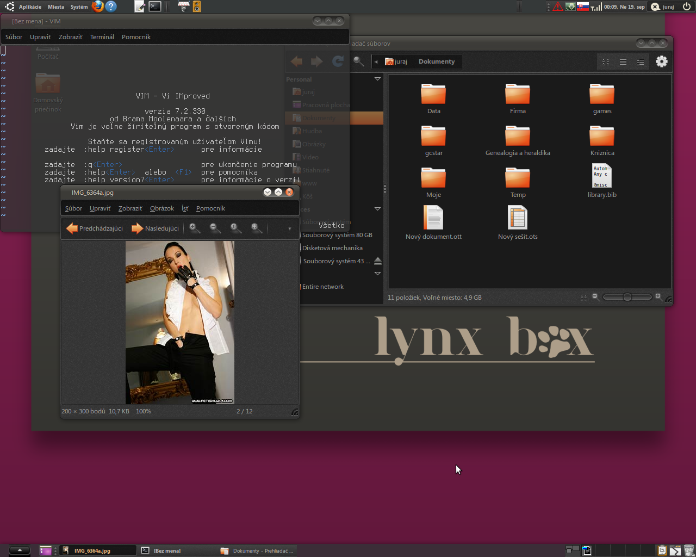Switch file manager to icon view

coord(606,62)
